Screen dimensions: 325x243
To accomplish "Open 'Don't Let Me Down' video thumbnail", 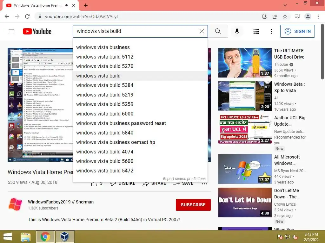I will [245, 202].
